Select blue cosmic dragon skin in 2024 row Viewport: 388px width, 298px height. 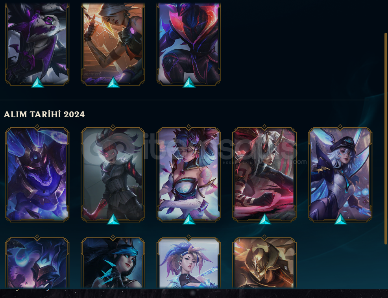pyautogui.click(x=37, y=174)
